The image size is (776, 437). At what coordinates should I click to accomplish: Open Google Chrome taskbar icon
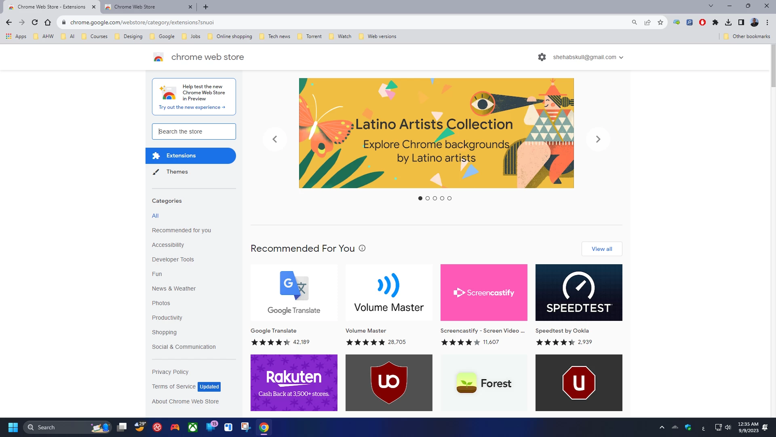(x=264, y=427)
